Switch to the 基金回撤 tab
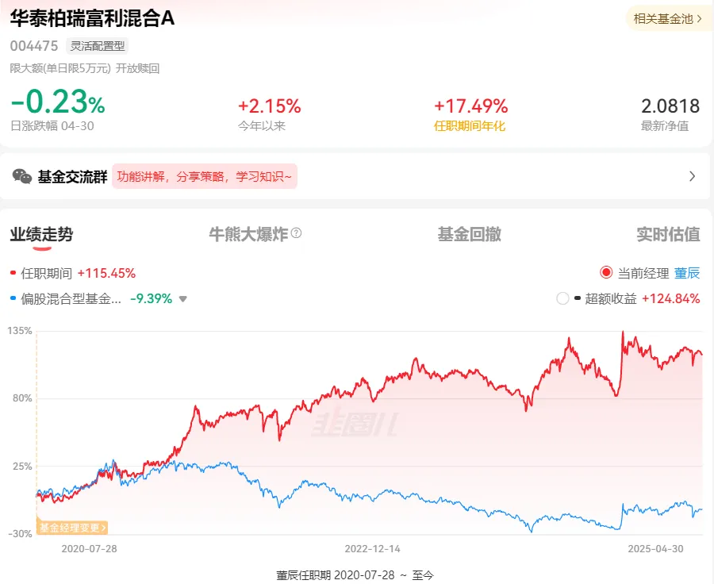This screenshot has width=714, height=584. tap(469, 234)
